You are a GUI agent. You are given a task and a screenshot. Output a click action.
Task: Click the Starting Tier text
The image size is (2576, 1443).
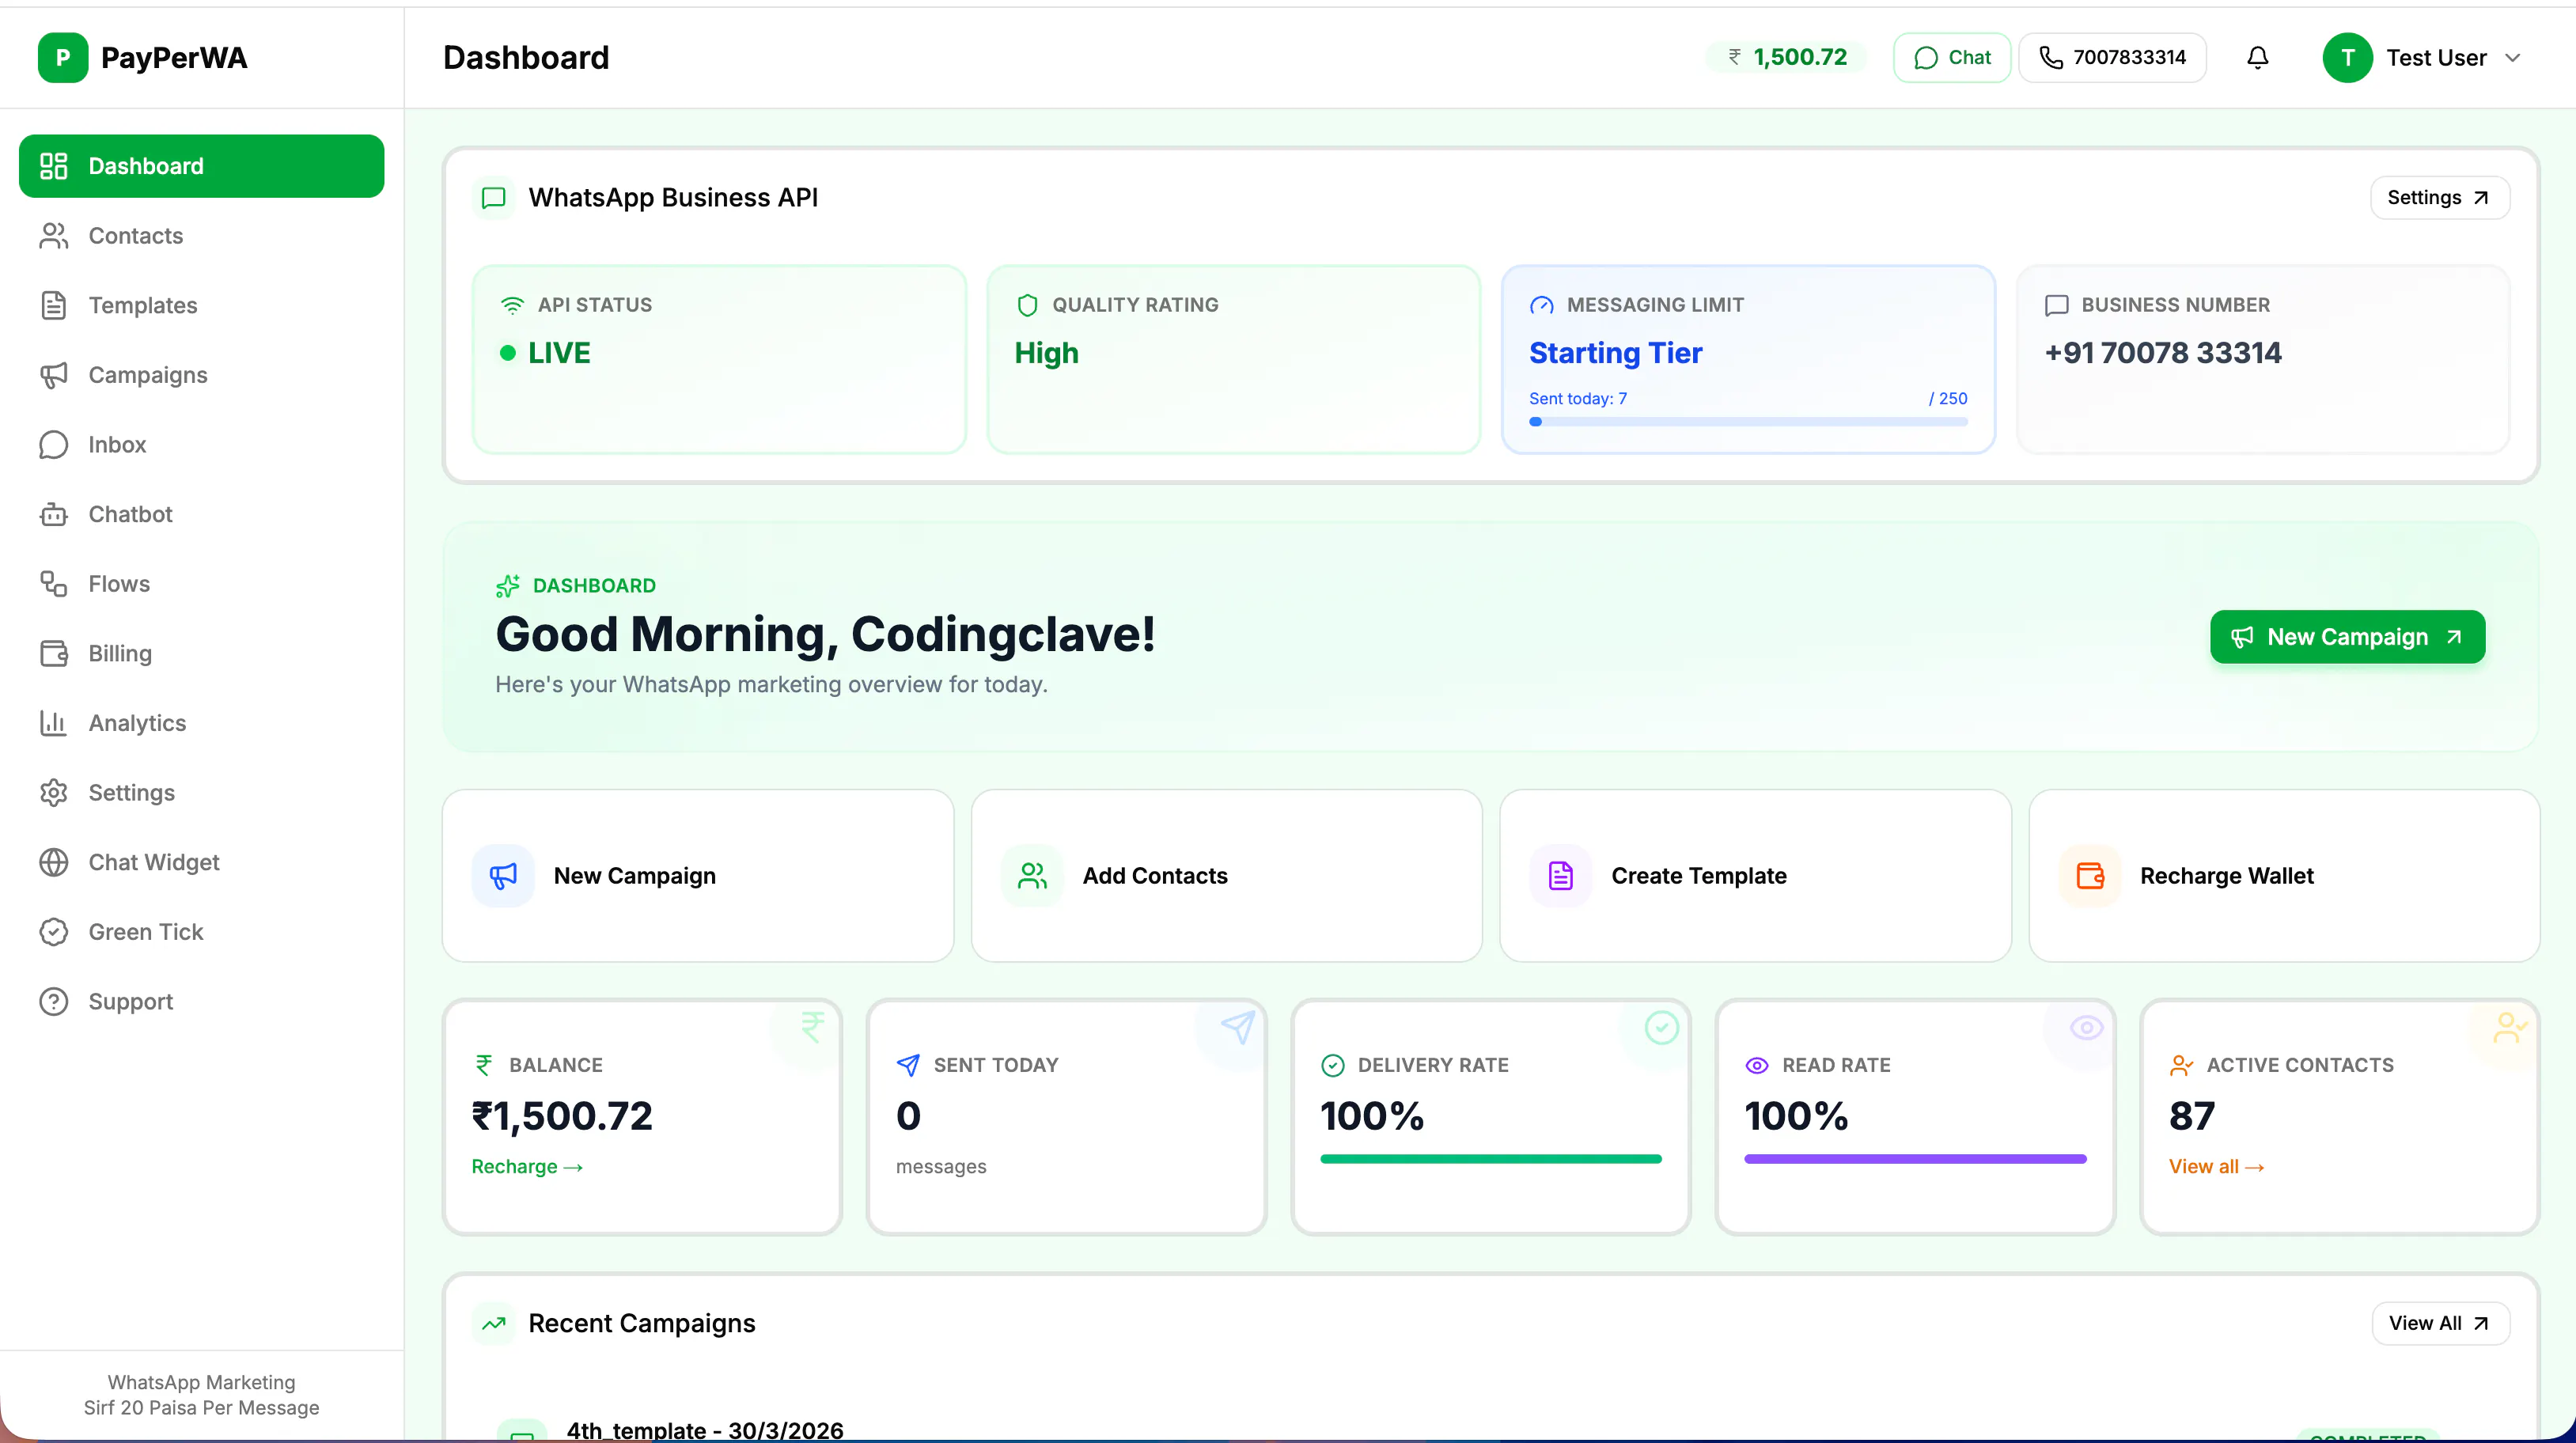coord(1615,353)
